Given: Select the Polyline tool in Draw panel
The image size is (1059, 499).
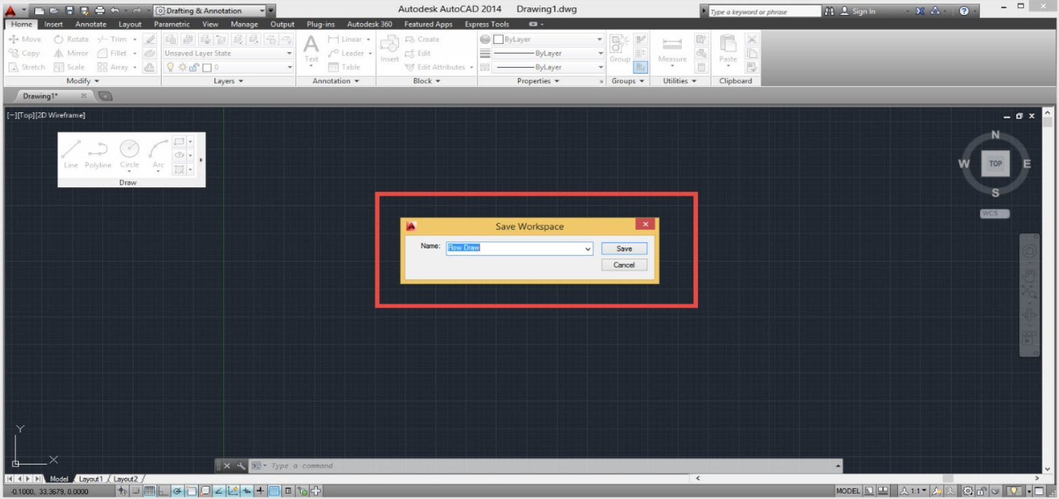Looking at the screenshot, I should pyautogui.click(x=98, y=153).
